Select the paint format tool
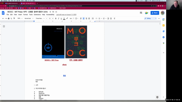The height and width of the screenshot is (102, 182). tap(14, 18)
